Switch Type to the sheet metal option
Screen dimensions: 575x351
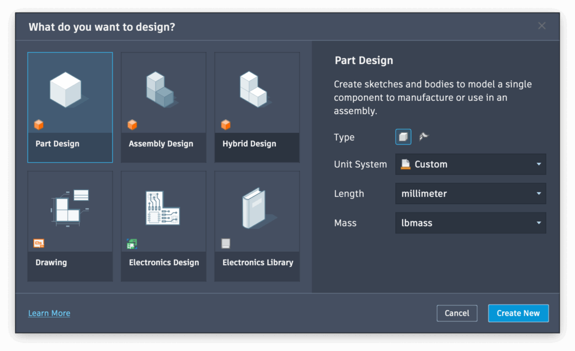point(424,137)
